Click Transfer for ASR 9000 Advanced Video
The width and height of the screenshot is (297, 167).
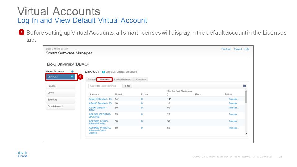[x=234, y=121]
